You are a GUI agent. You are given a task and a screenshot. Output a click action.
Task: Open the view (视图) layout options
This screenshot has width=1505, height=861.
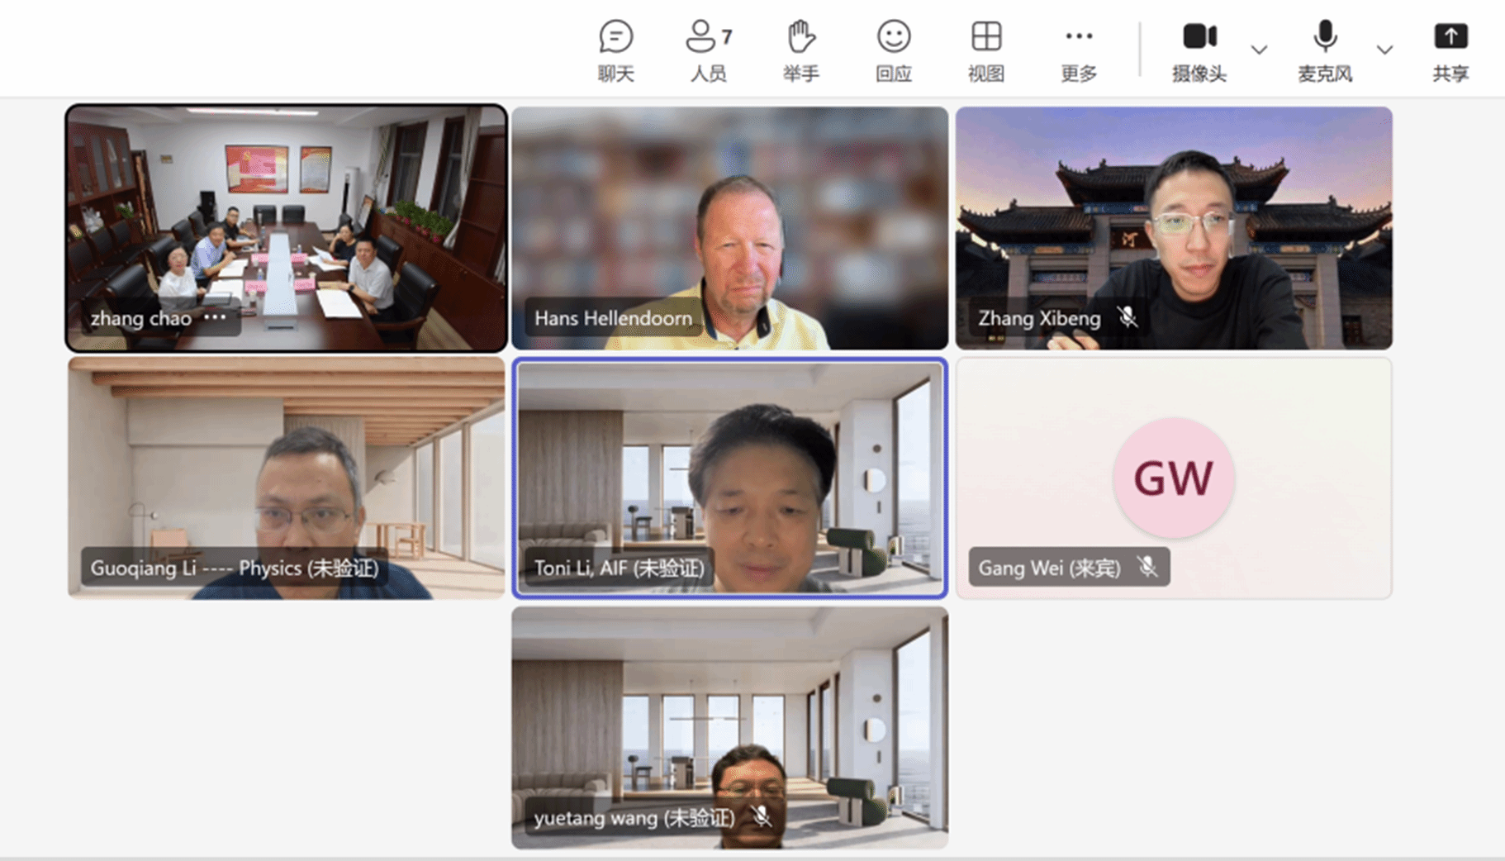pyautogui.click(x=985, y=50)
